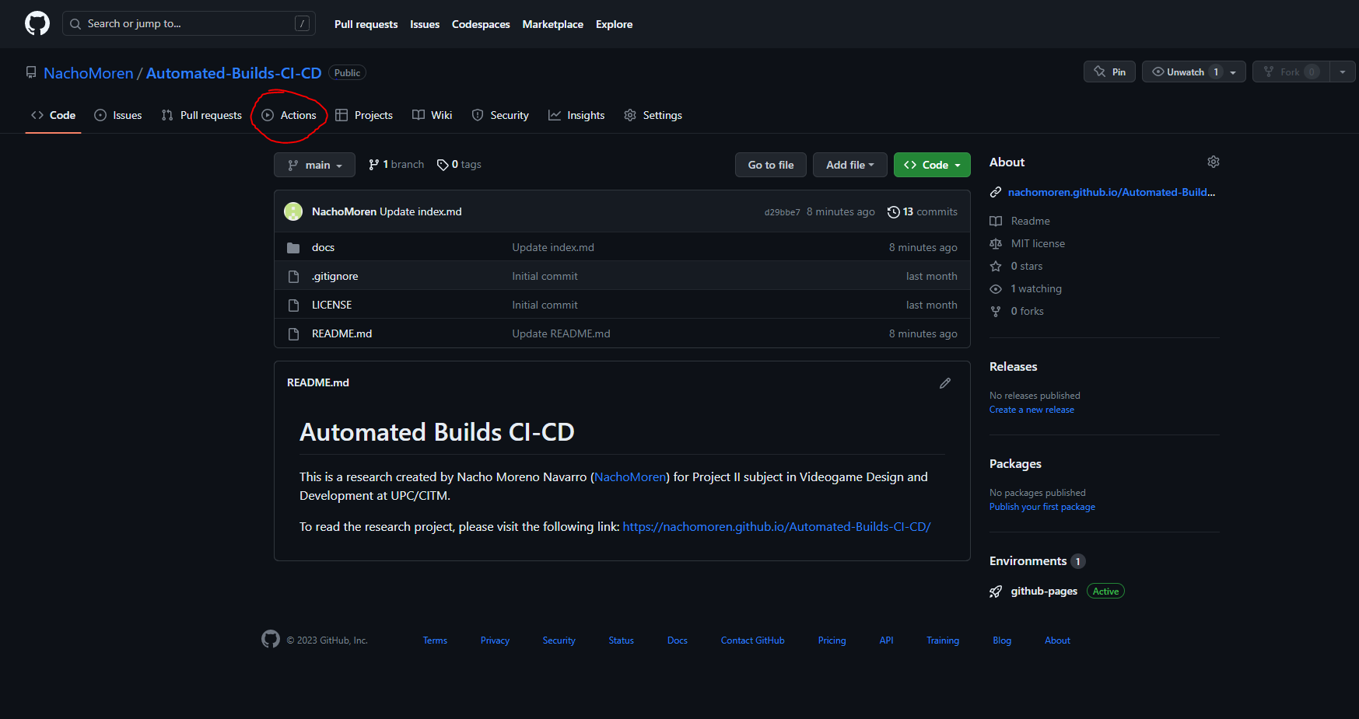Expand the Fork dropdown arrow
Screen dimensions: 1359x719
point(1343,72)
